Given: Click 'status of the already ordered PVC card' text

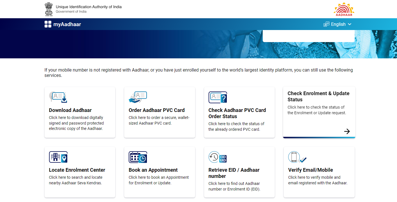Looking at the screenshot, I should pyautogui.click(x=236, y=127).
